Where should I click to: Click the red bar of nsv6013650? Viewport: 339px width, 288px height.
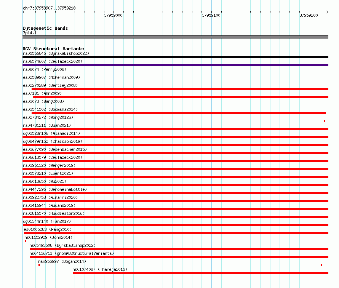click(x=175, y=185)
